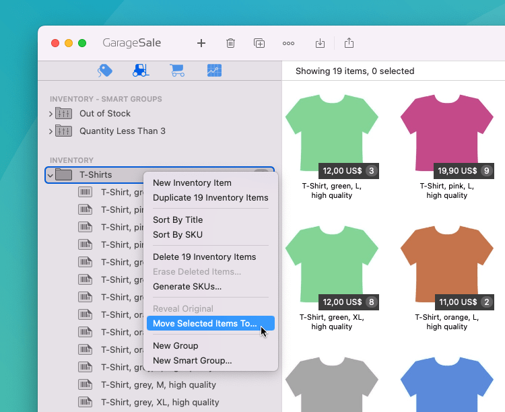This screenshot has height=412, width=505.
Task: Select the green L T-shirt thumbnail
Action: 332,133
